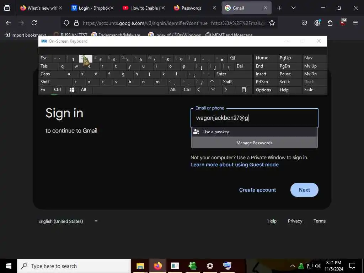364x273 pixels.
Task: Toggle the left Alt key on On-Screen Keyboard
Action: [x=85, y=90]
